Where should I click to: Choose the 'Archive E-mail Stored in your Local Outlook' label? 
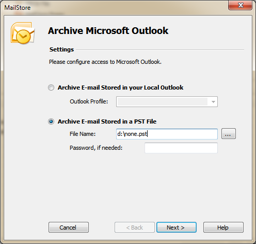tap(120, 88)
